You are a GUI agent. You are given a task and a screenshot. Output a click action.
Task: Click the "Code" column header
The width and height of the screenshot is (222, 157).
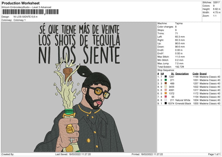195,74
